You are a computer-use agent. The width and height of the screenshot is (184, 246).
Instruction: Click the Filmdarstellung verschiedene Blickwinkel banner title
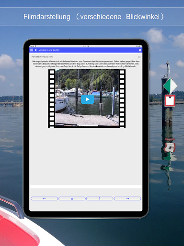pyautogui.click(x=93, y=17)
